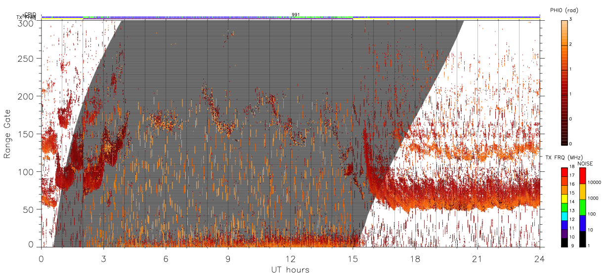The image size is (607, 280).
Task: Click x-axis tick label '12'
Action: pos(290,258)
